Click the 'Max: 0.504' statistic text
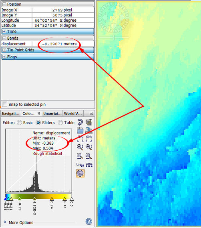This screenshot has height=228, width=201. click(42, 148)
